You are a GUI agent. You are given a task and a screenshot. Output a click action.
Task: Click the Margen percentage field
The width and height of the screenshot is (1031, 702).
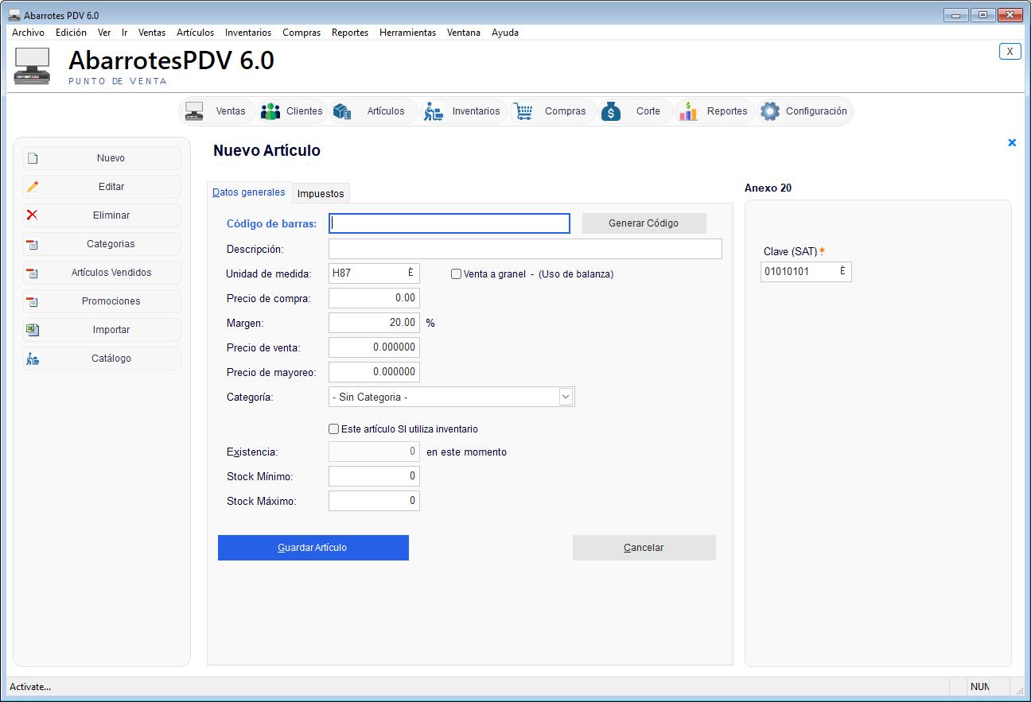(374, 323)
